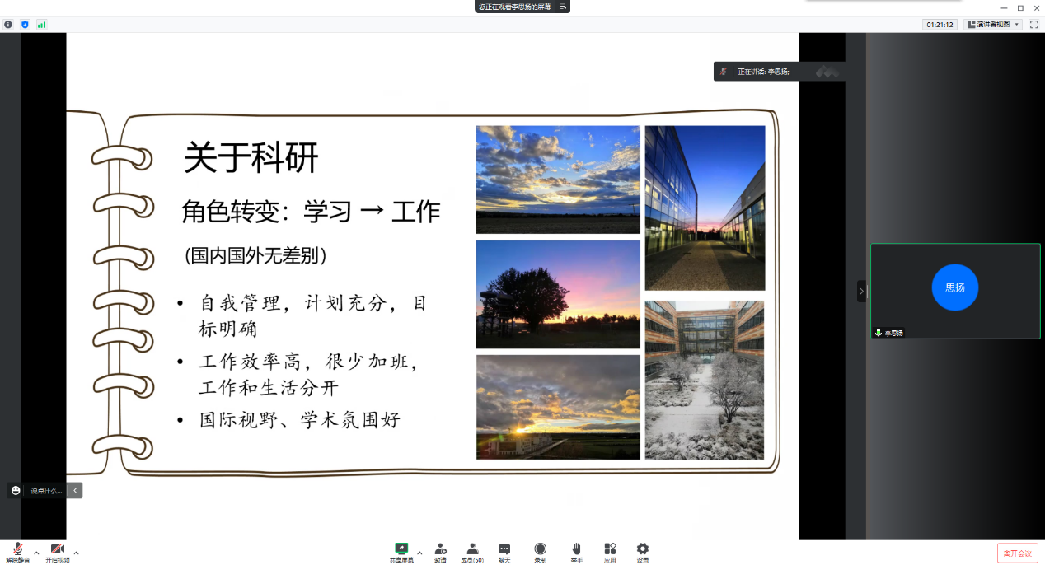Open 应用 apps icon
Image resolution: width=1045 pixels, height=565 pixels.
(610, 552)
